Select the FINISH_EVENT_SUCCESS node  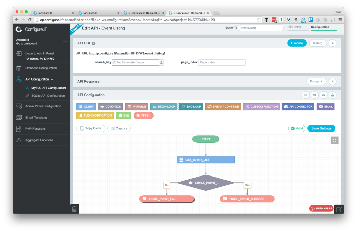tap(247, 199)
